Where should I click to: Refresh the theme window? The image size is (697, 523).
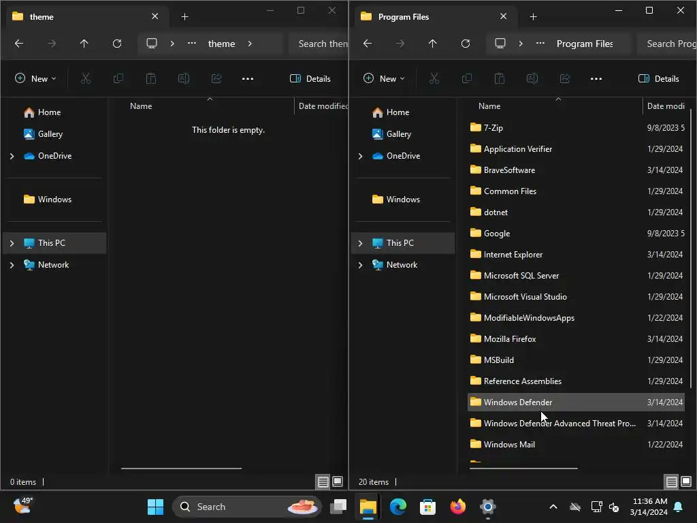tap(117, 44)
